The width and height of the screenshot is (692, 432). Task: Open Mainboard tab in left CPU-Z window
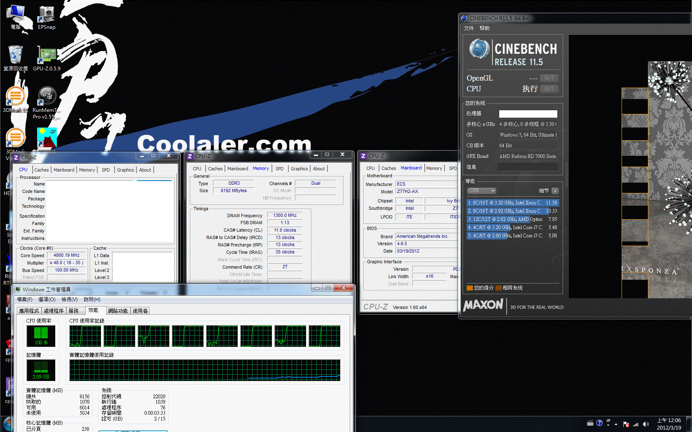pyautogui.click(x=64, y=170)
